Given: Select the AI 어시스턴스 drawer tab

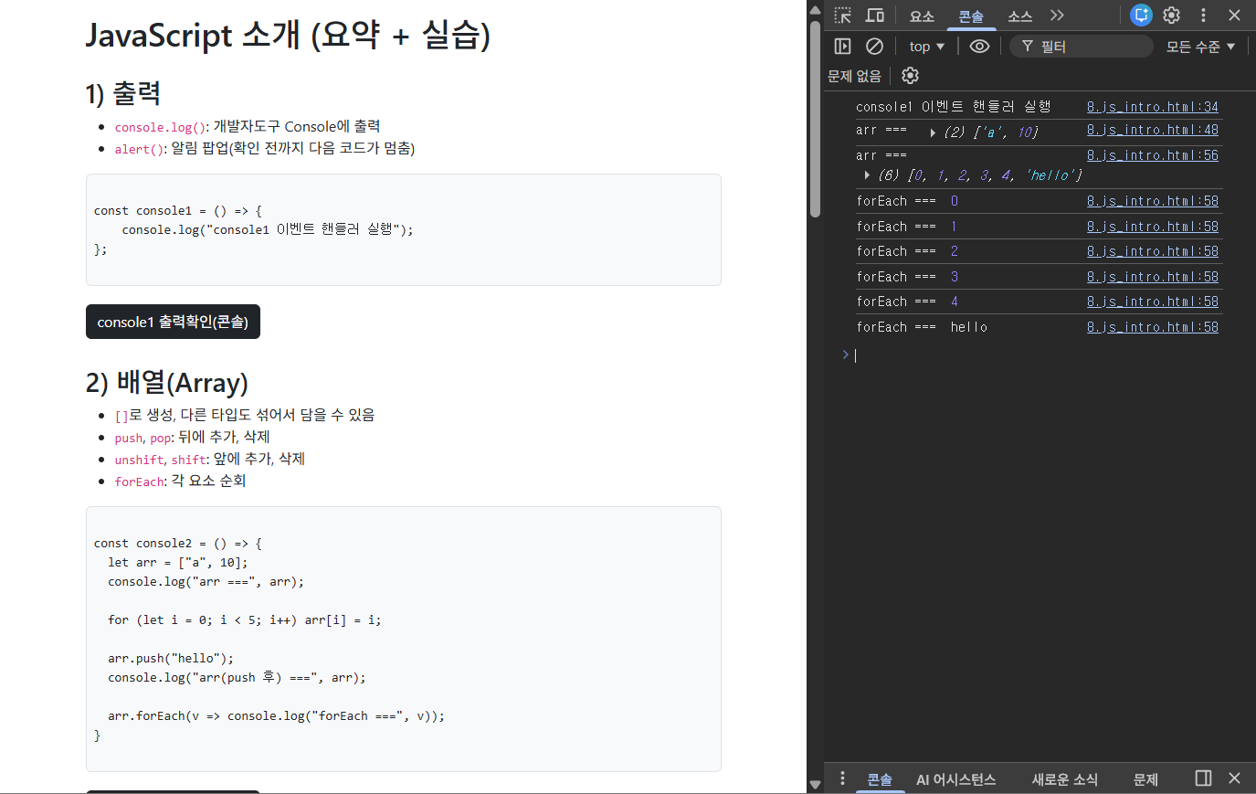Looking at the screenshot, I should click(955, 779).
